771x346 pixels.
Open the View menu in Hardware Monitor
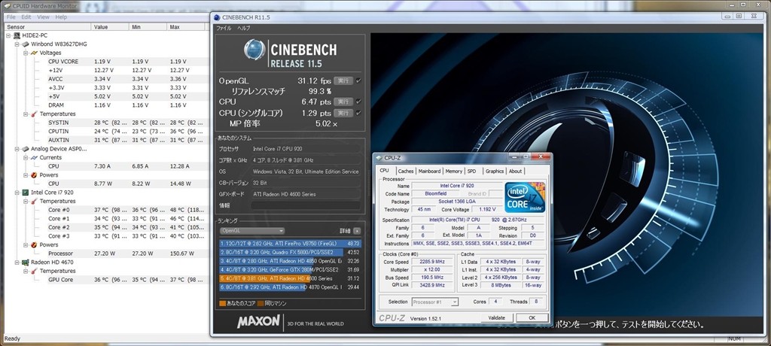42,17
